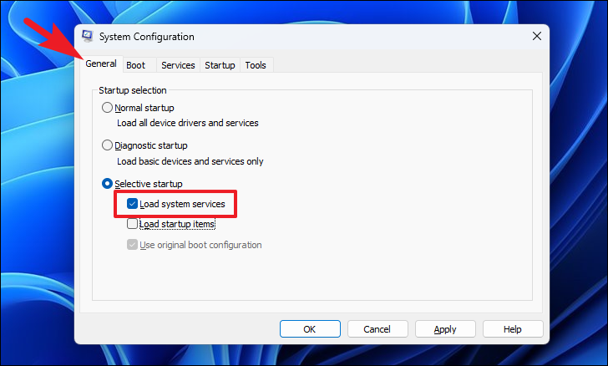Click the System Configuration title bar icon

(88, 36)
